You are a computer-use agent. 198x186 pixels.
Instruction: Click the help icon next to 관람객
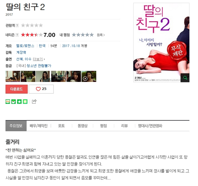click(x=17, y=25)
